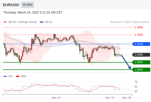The height and width of the screenshot is (102, 151).
Task: Click the green 1.0965 support price tag
Action: point(141,62)
